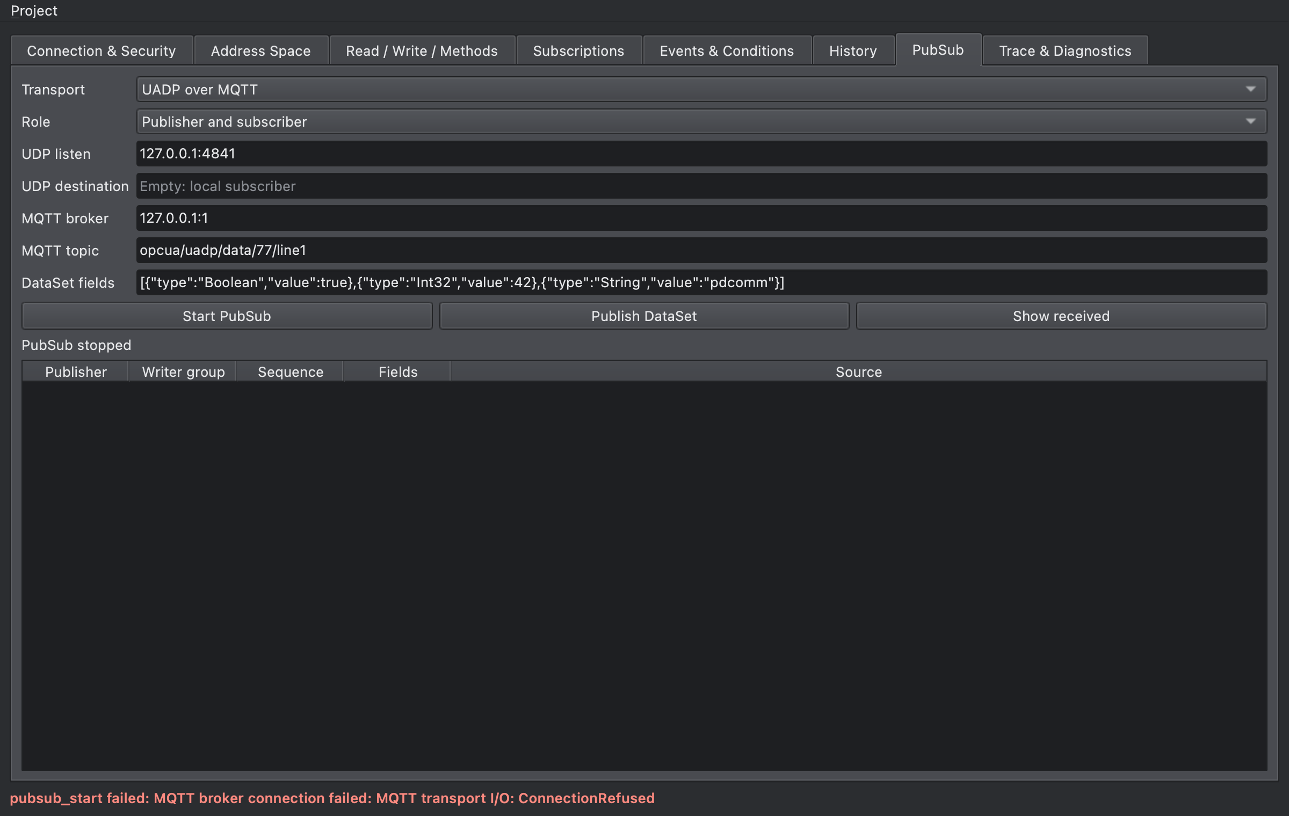Expand the Transport dropdown
Screen dimensions: 1289x816
tap(701, 90)
